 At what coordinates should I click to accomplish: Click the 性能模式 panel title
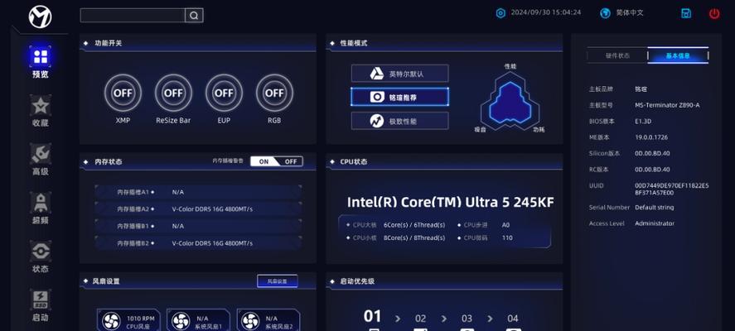pos(354,43)
